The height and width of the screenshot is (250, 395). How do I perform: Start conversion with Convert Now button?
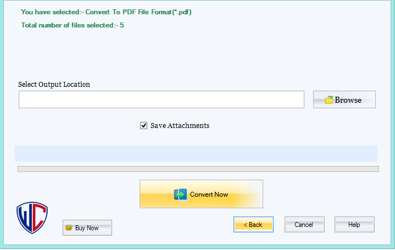point(201,194)
